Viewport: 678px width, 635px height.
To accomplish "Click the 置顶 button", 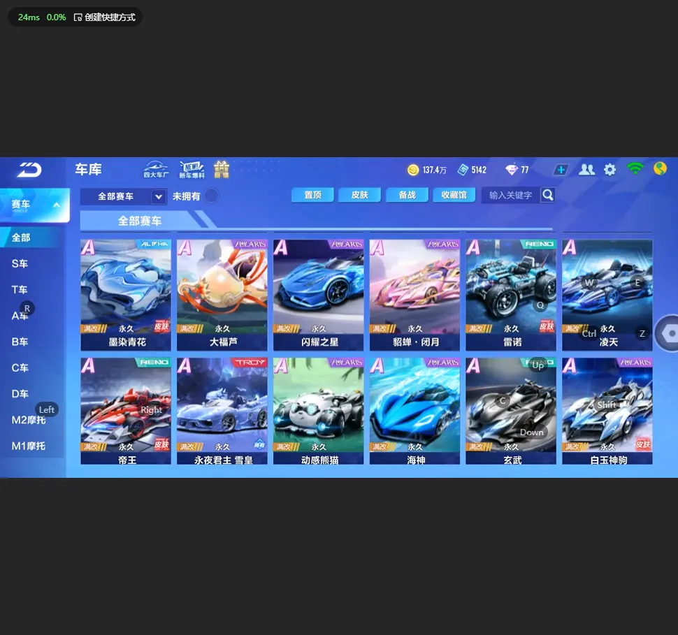I will (x=312, y=195).
